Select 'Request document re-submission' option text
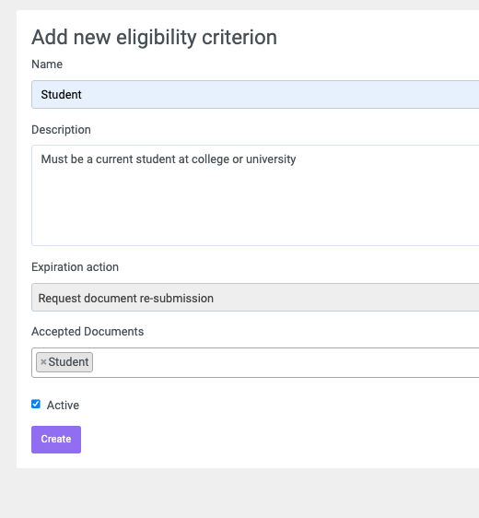Screen dimensions: 479x518 click(x=126, y=299)
